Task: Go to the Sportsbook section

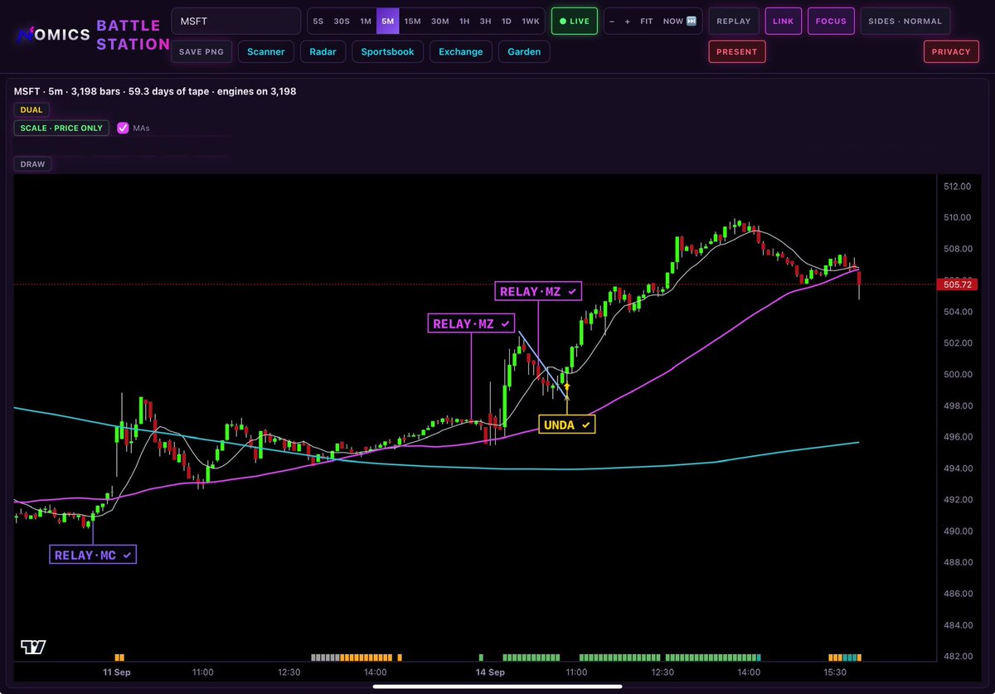Action: click(x=387, y=51)
